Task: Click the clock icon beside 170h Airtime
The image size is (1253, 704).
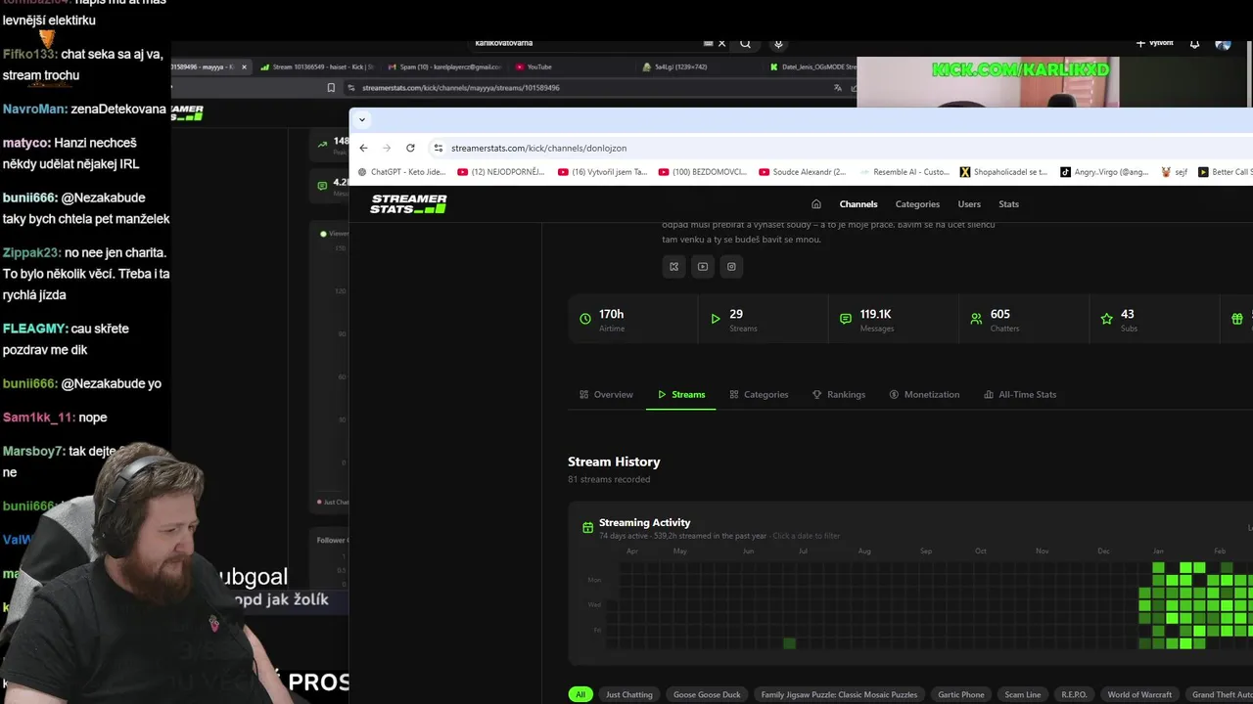Action: pyautogui.click(x=585, y=319)
